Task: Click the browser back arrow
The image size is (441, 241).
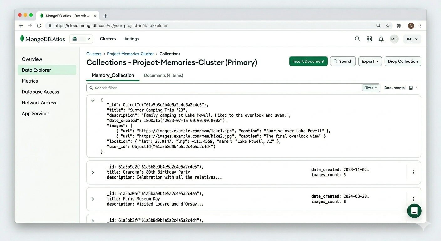Action: pyautogui.click(x=21, y=26)
